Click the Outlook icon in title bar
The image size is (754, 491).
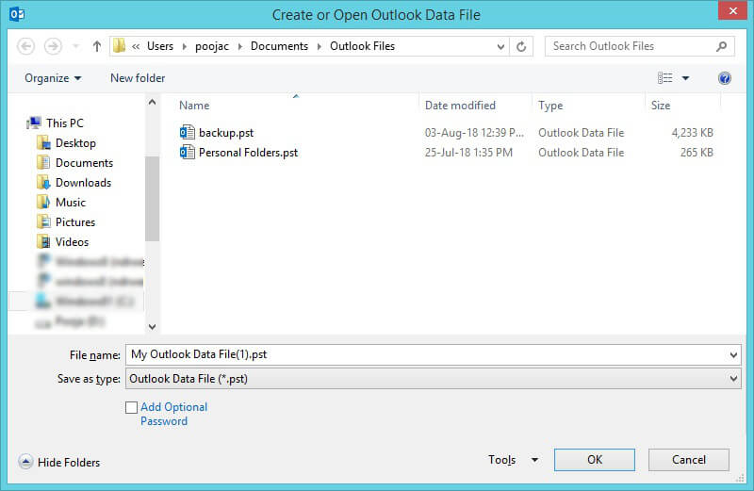coord(17,14)
